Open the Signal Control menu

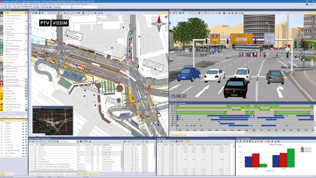34,4
